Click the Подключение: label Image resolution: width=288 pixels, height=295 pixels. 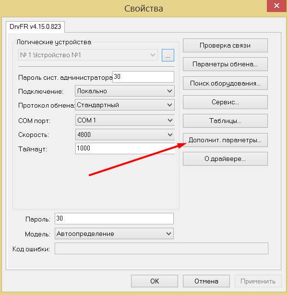[41, 91]
